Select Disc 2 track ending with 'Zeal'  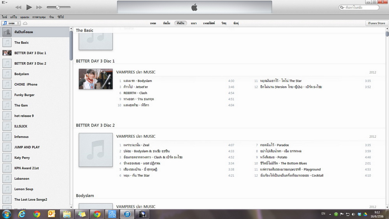pos(176,145)
